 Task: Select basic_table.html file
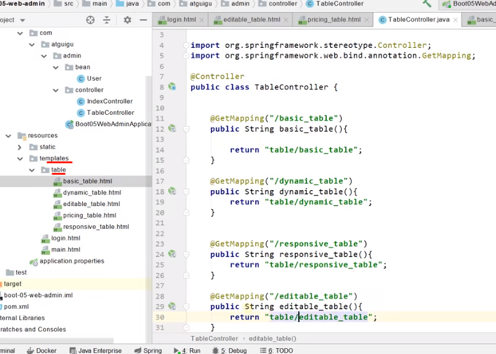tap(88, 181)
